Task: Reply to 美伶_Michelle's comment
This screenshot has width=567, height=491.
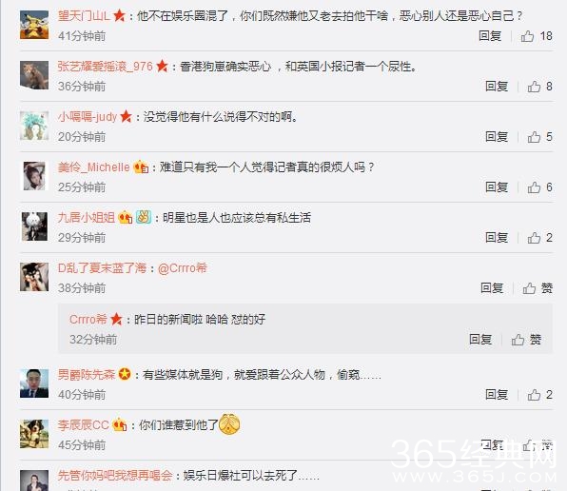Action: tap(497, 187)
